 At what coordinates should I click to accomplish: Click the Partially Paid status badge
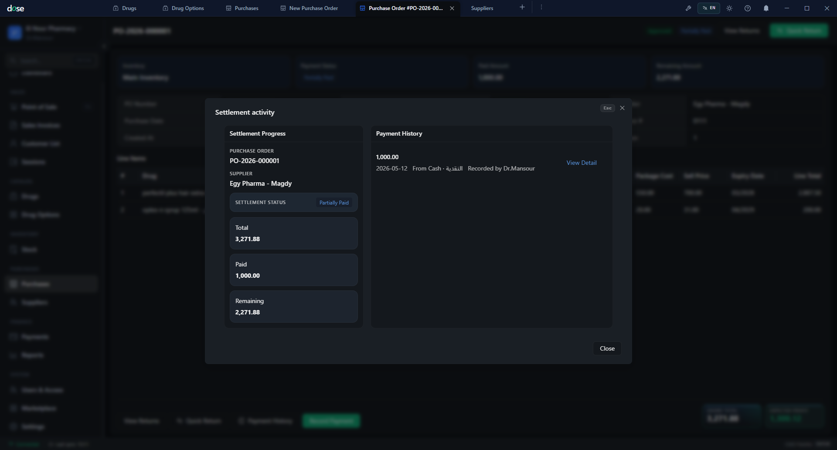334,202
